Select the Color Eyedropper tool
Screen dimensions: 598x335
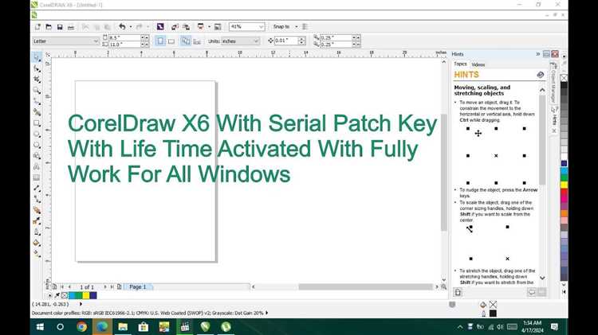(37, 220)
